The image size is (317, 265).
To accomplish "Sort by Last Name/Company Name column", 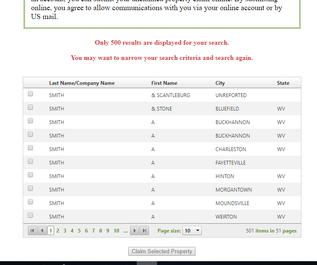I will pos(81,83).
